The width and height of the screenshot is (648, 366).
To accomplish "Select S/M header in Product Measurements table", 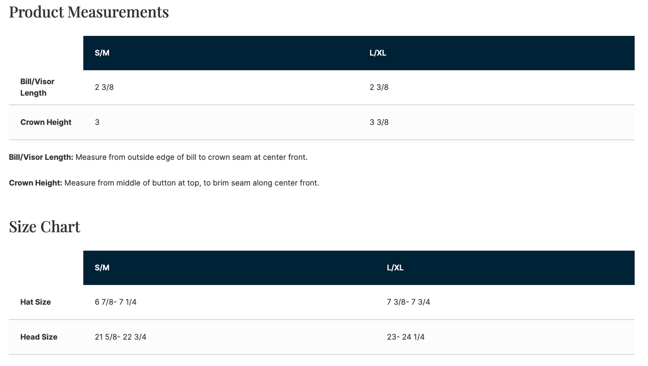I will pyautogui.click(x=102, y=53).
